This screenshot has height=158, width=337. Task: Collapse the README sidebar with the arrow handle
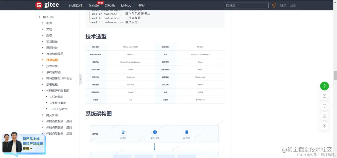pyautogui.click(x=81, y=79)
